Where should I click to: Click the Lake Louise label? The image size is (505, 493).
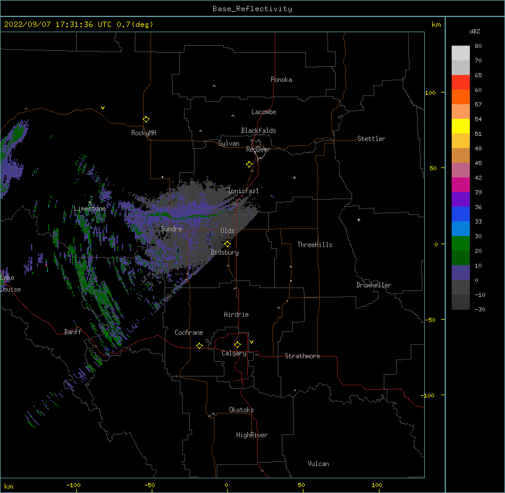pyautogui.click(x=11, y=283)
